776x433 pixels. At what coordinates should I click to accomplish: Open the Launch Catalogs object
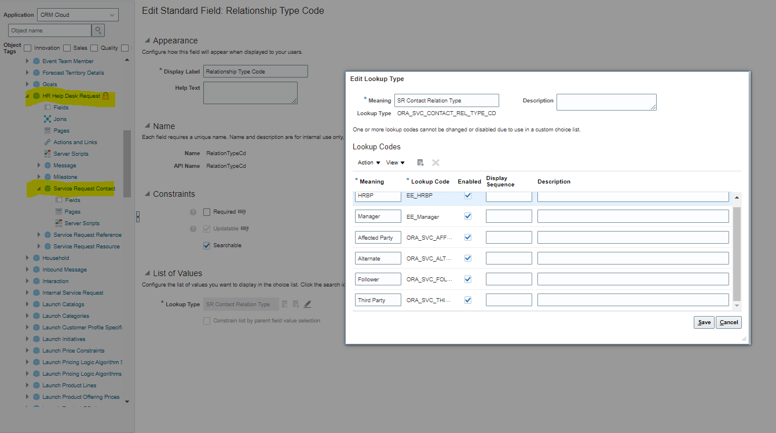[63, 304]
